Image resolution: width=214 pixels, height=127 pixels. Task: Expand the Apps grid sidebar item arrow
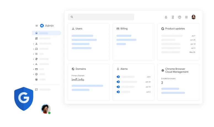33,54
